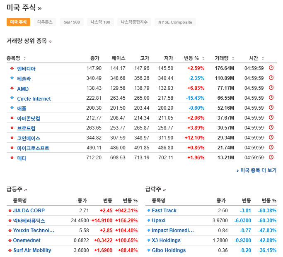Switch to the 나스닥종합지수 tab
Image resolution: width=283 pixels, height=257 pixels.
[134, 22]
